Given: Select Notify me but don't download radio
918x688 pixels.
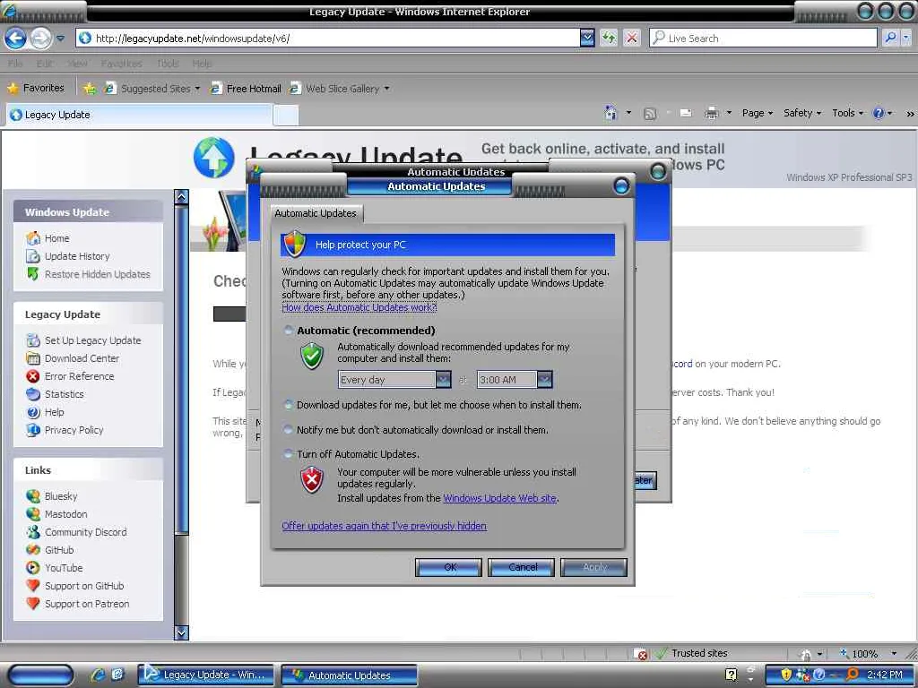Looking at the screenshot, I should pos(288,430).
